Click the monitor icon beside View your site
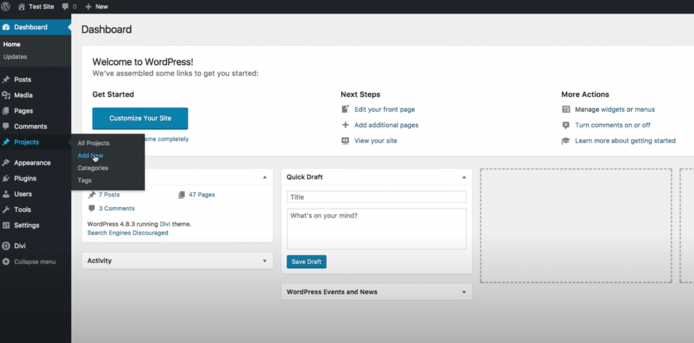The height and width of the screenshot is (343, 694). coord(345,141)
